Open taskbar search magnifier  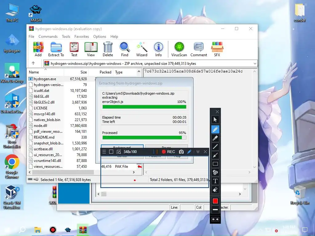click(x=22, y=230)
